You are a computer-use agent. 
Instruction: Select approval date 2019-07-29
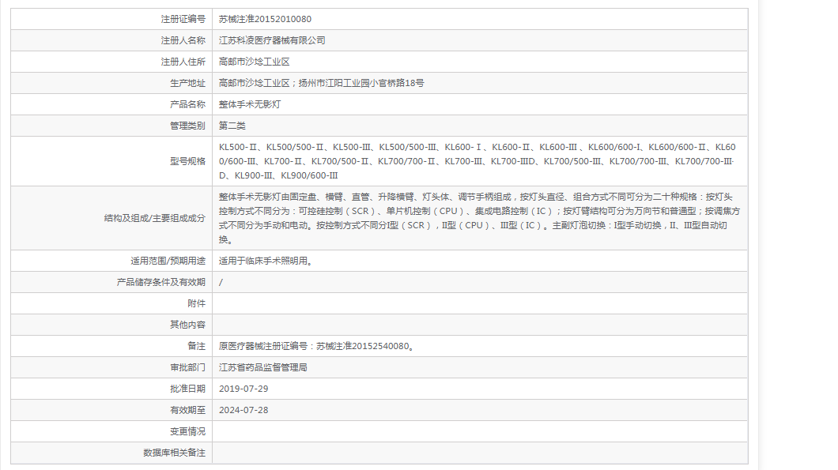[x=243, y=389]
